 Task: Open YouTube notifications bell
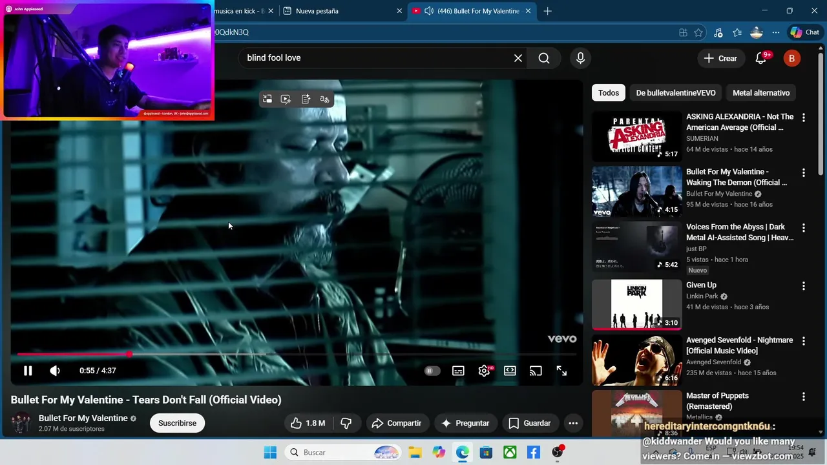(x=761, y=58)
